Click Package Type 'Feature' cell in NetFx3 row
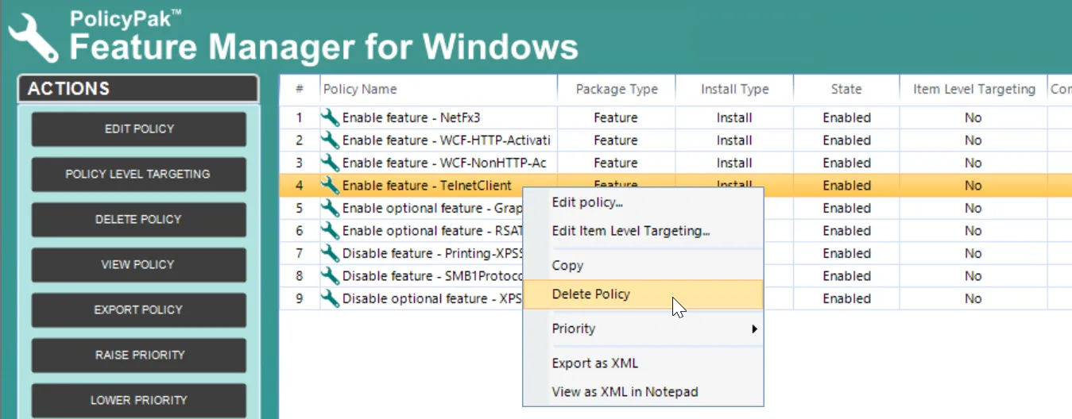 (x=616, y=117)
